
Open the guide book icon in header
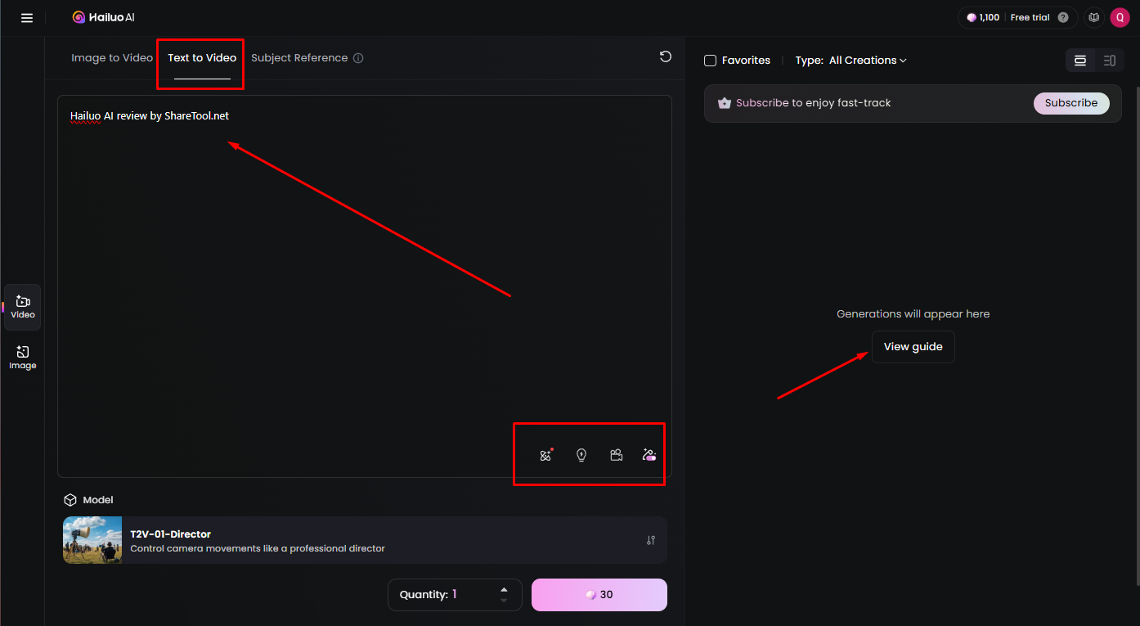pos(1093,17)
